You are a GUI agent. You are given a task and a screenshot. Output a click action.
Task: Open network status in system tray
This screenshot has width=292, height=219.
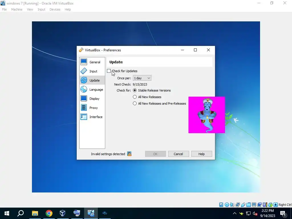click(248, 213)
